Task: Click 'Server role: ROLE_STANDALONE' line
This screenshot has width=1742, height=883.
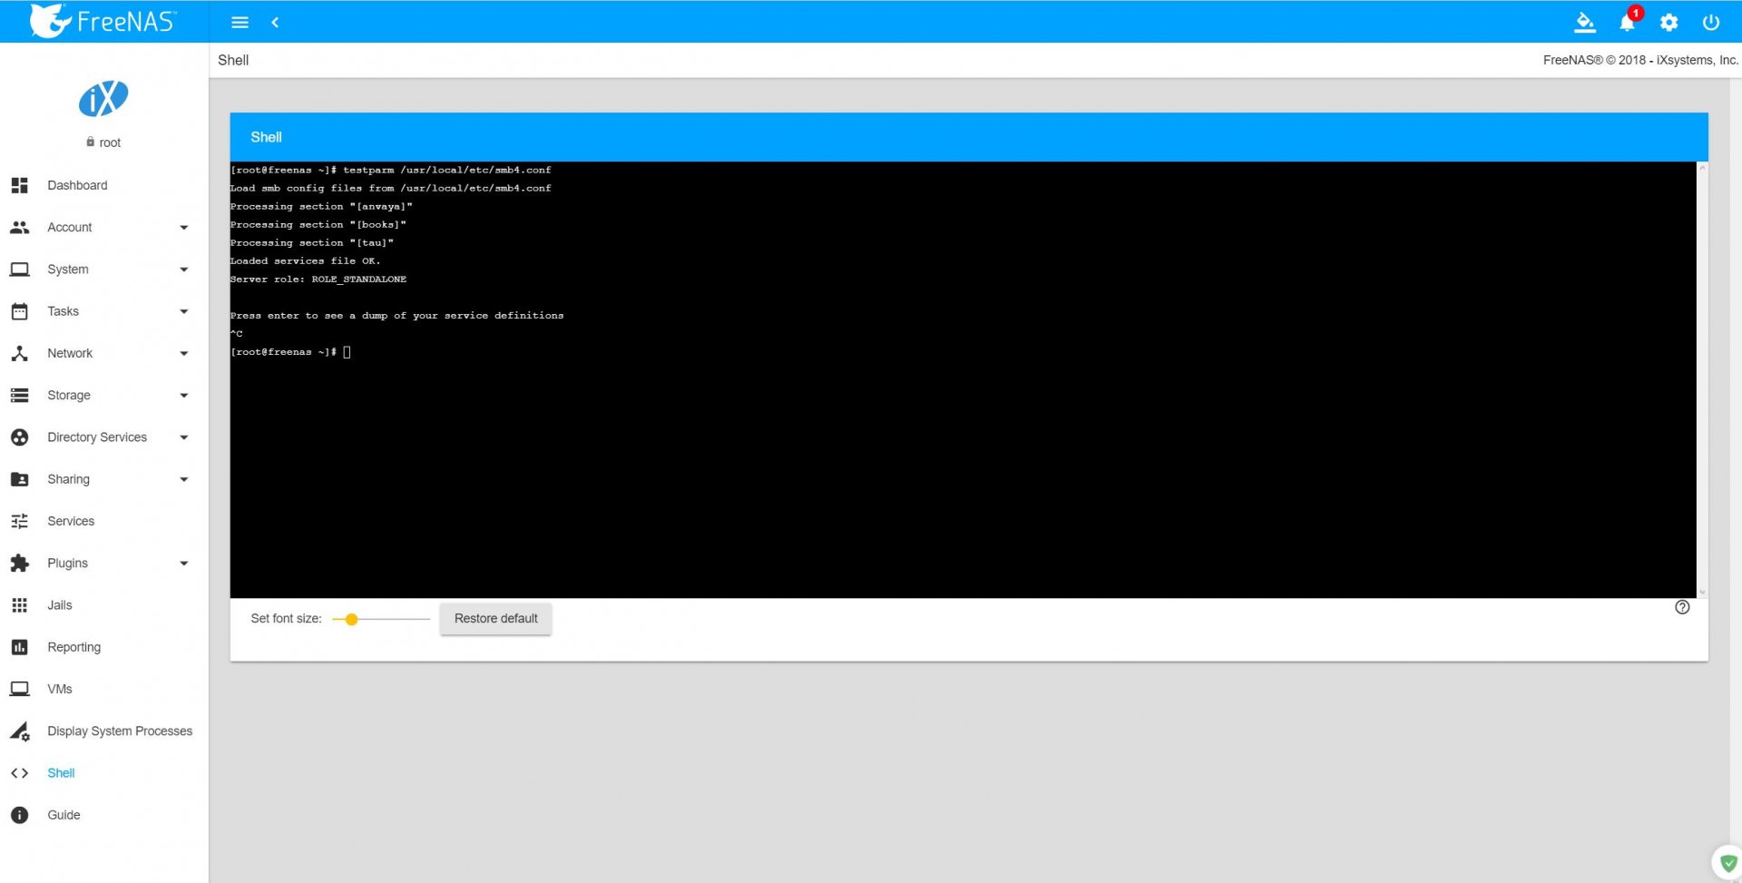Action: tap(318, 280)
